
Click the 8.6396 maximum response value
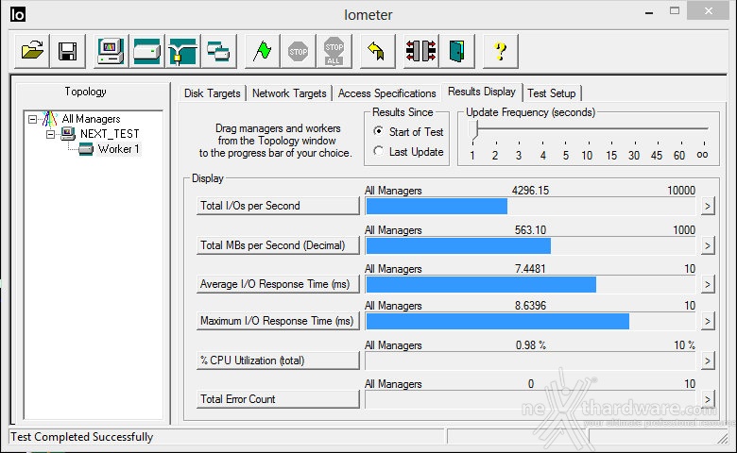(530, 306)
